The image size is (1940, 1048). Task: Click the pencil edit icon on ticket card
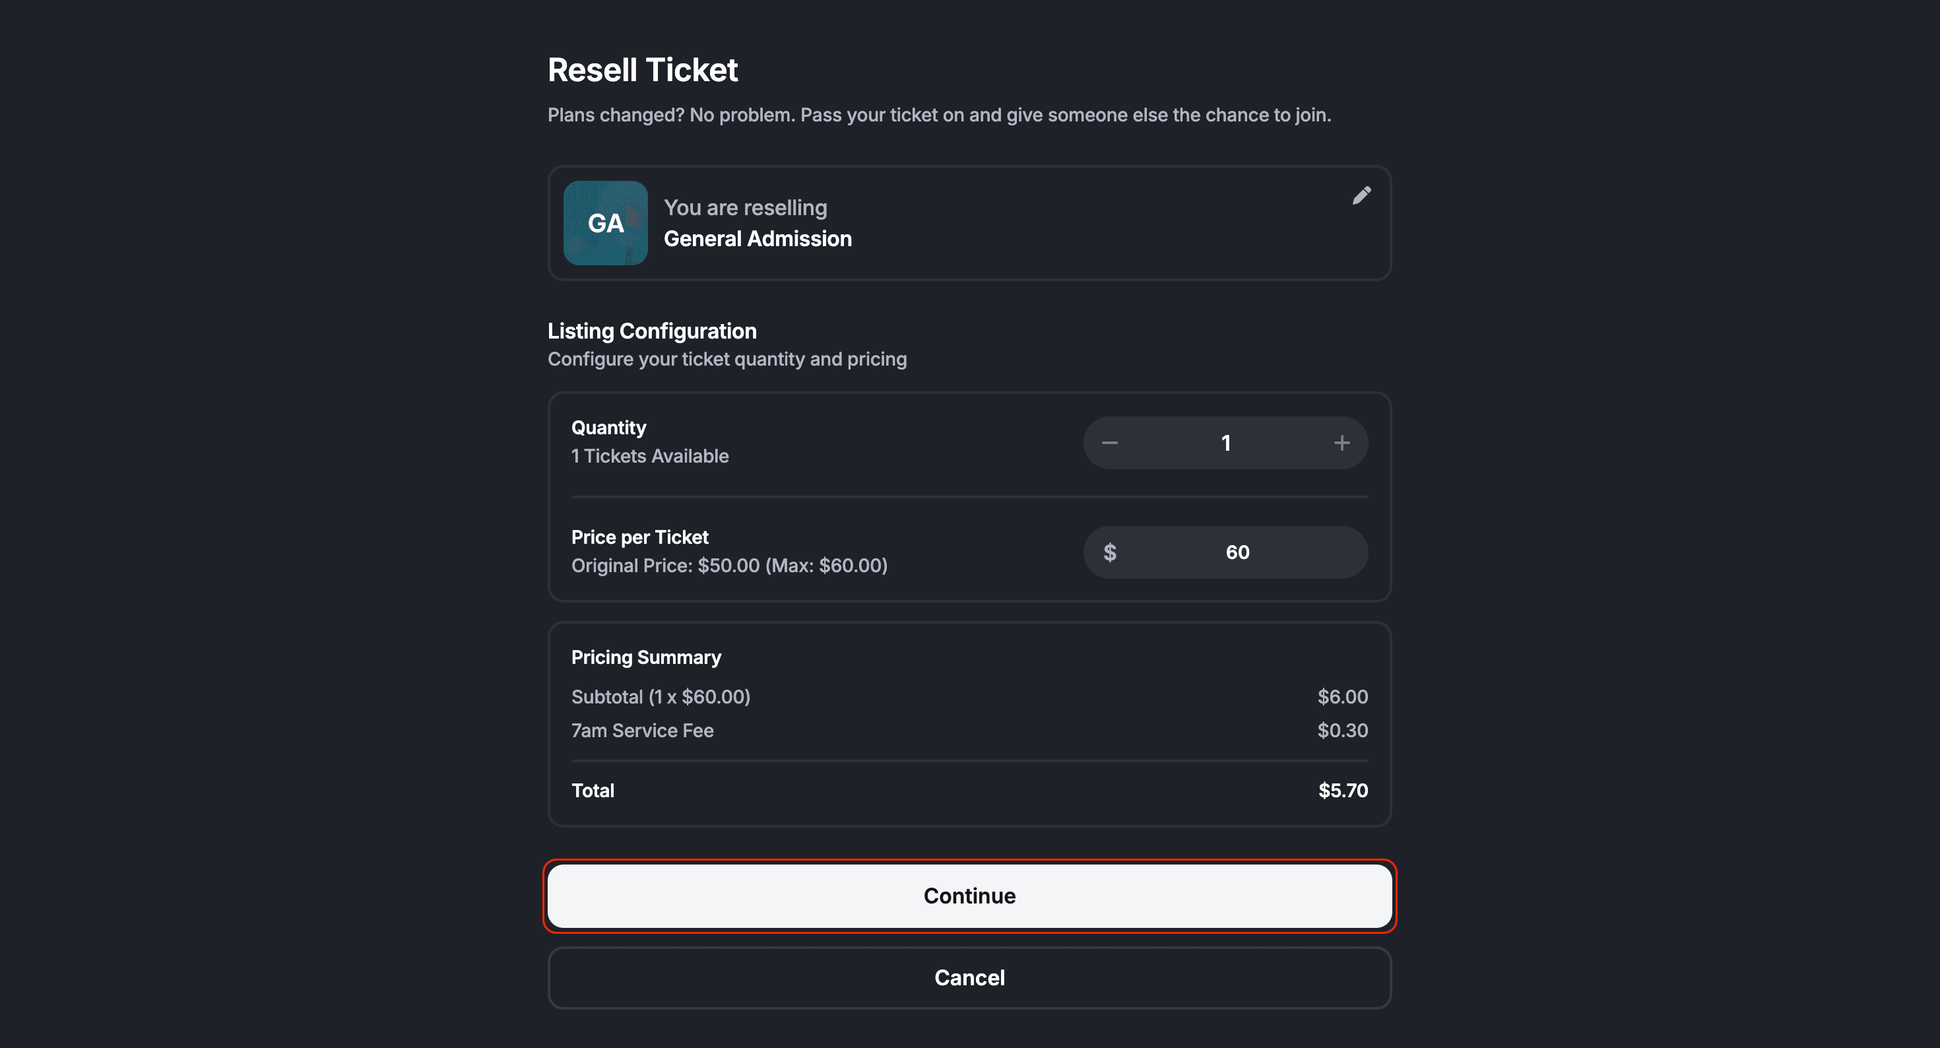(1361, 196)
